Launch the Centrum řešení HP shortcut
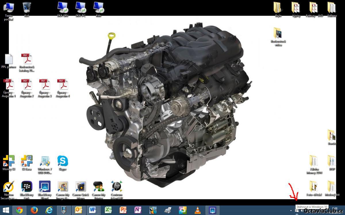The image size is (345, 215). pos(117,187)
